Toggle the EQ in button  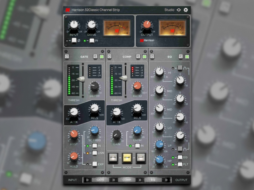point(180,157)
